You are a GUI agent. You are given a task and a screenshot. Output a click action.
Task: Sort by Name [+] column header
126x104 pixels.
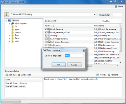(68, 26)
